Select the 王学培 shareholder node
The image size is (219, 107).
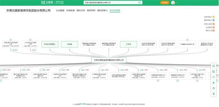[129, 44]
